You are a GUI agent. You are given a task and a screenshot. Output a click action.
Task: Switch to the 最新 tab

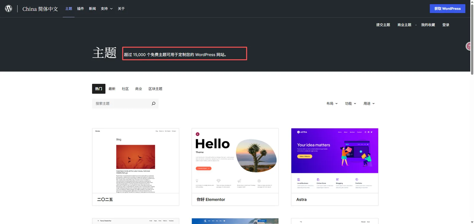point(112,89)
